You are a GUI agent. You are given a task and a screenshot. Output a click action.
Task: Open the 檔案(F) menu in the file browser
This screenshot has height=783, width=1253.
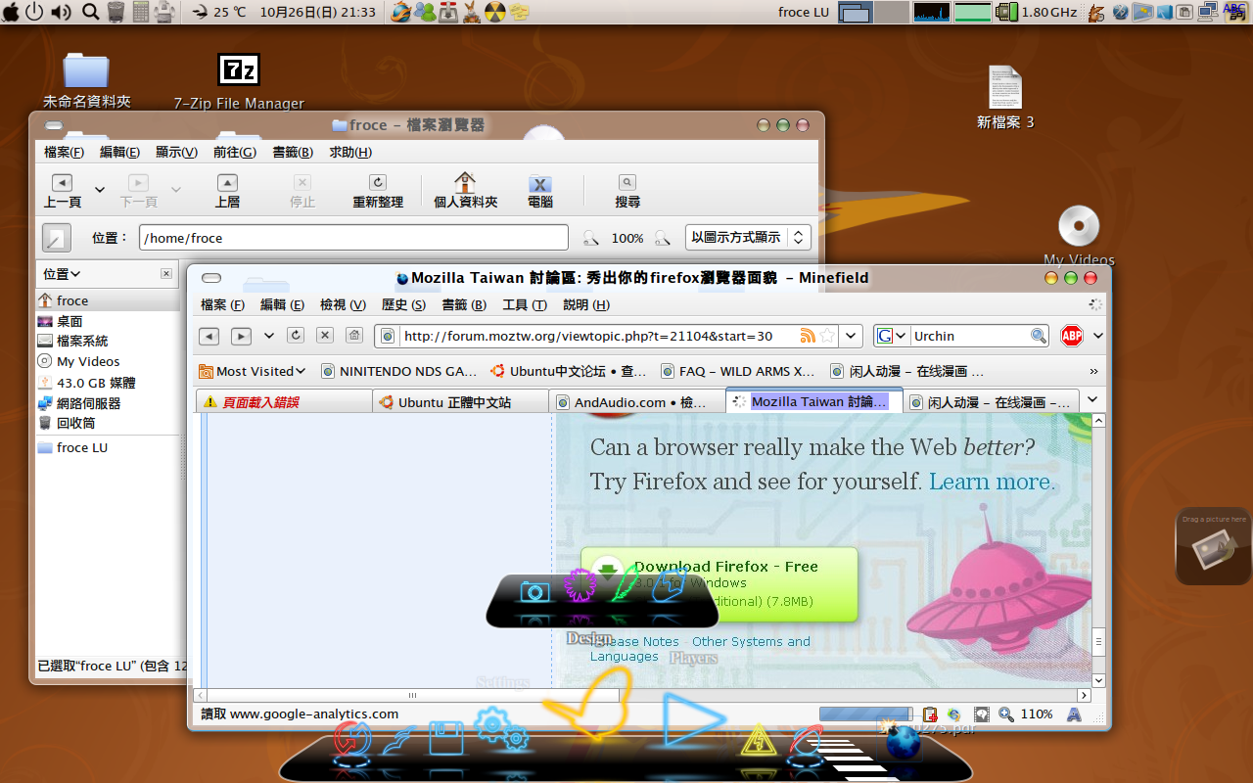(64, 152)
